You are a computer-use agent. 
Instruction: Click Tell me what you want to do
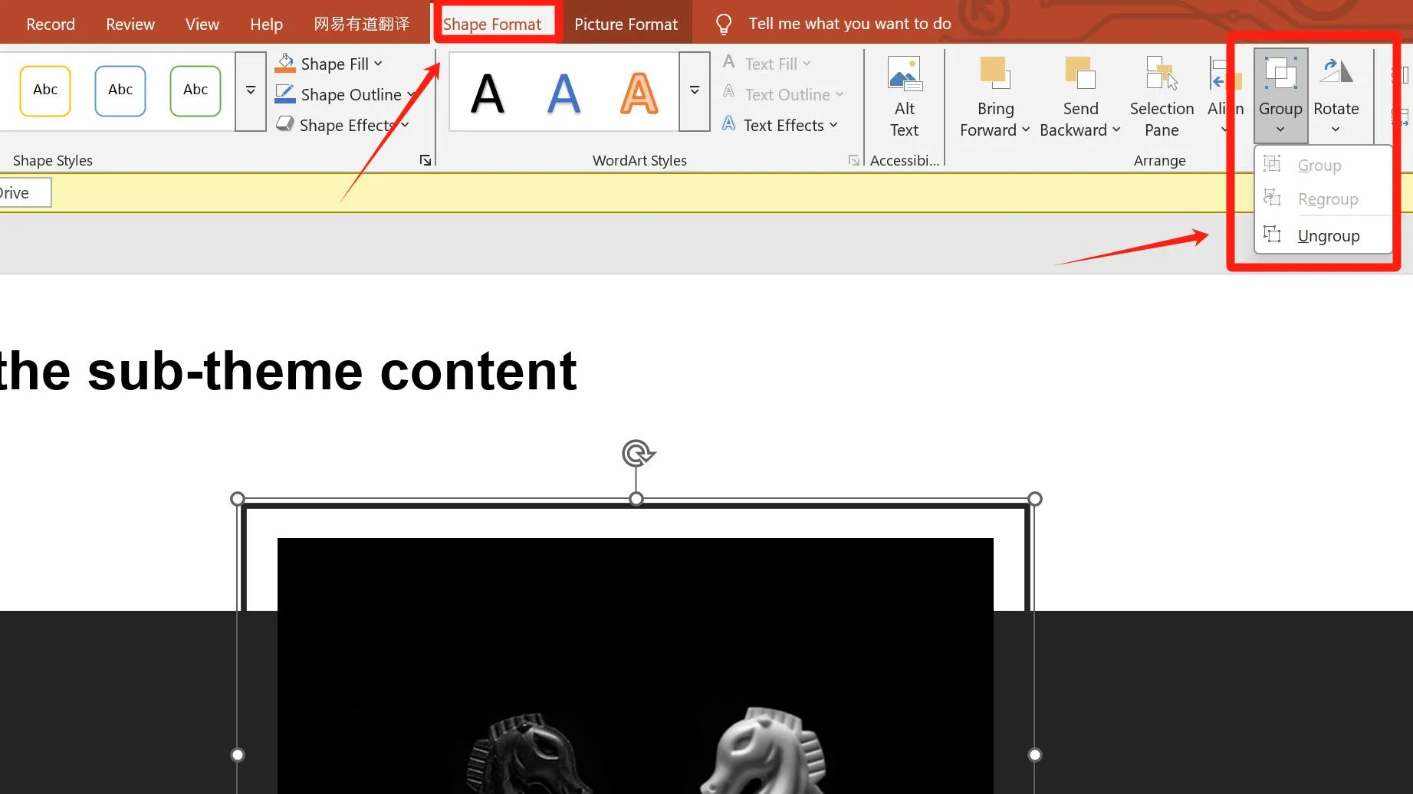point(849,23)
